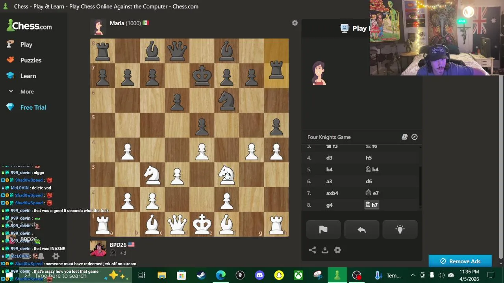Click the webcam overlay in top-right corner

pos(437,37)
